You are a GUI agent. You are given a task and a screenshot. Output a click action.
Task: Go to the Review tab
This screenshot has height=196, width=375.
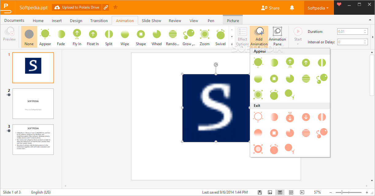click(175, 21)
